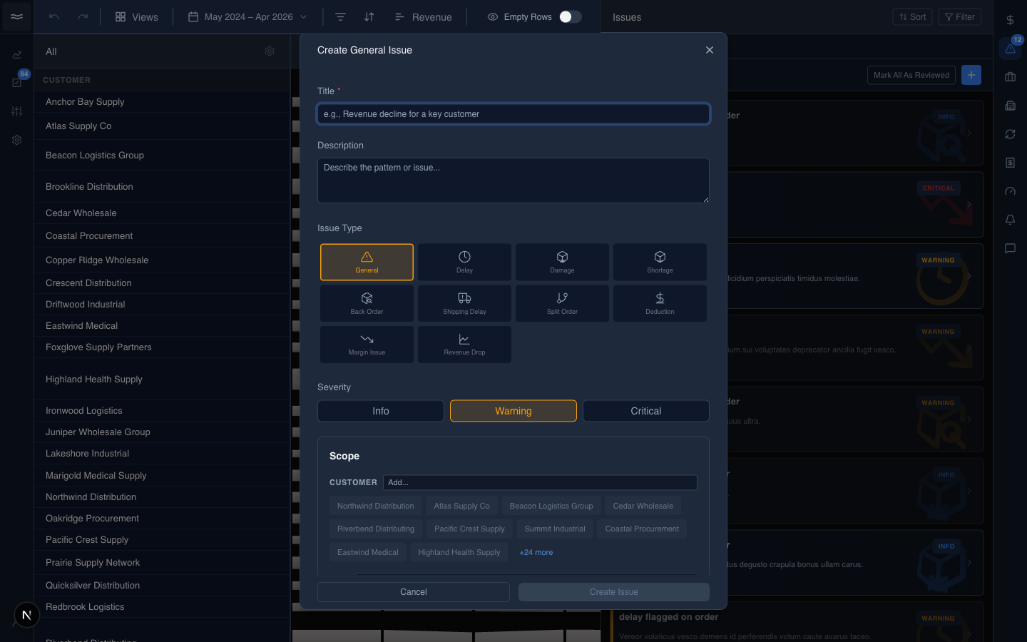Click the chat comment icon in right rail

(x=1010, y=248)
